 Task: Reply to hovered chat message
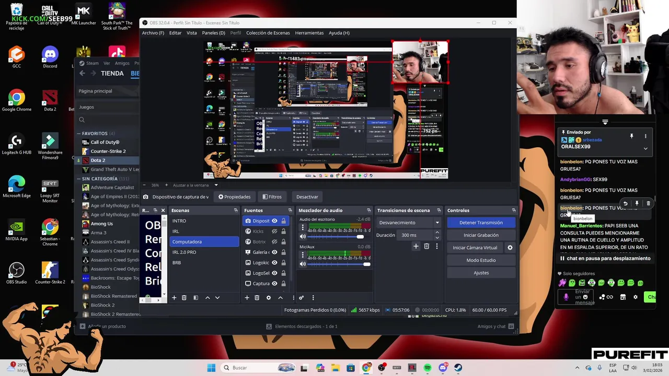click(625, 204)
